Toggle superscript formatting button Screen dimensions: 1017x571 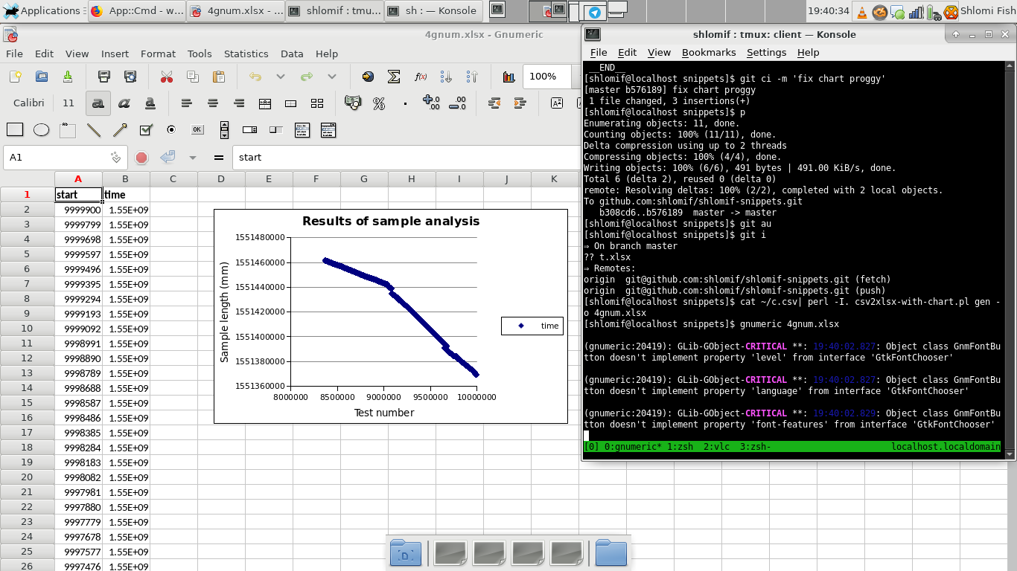click(x=556, y=103)
